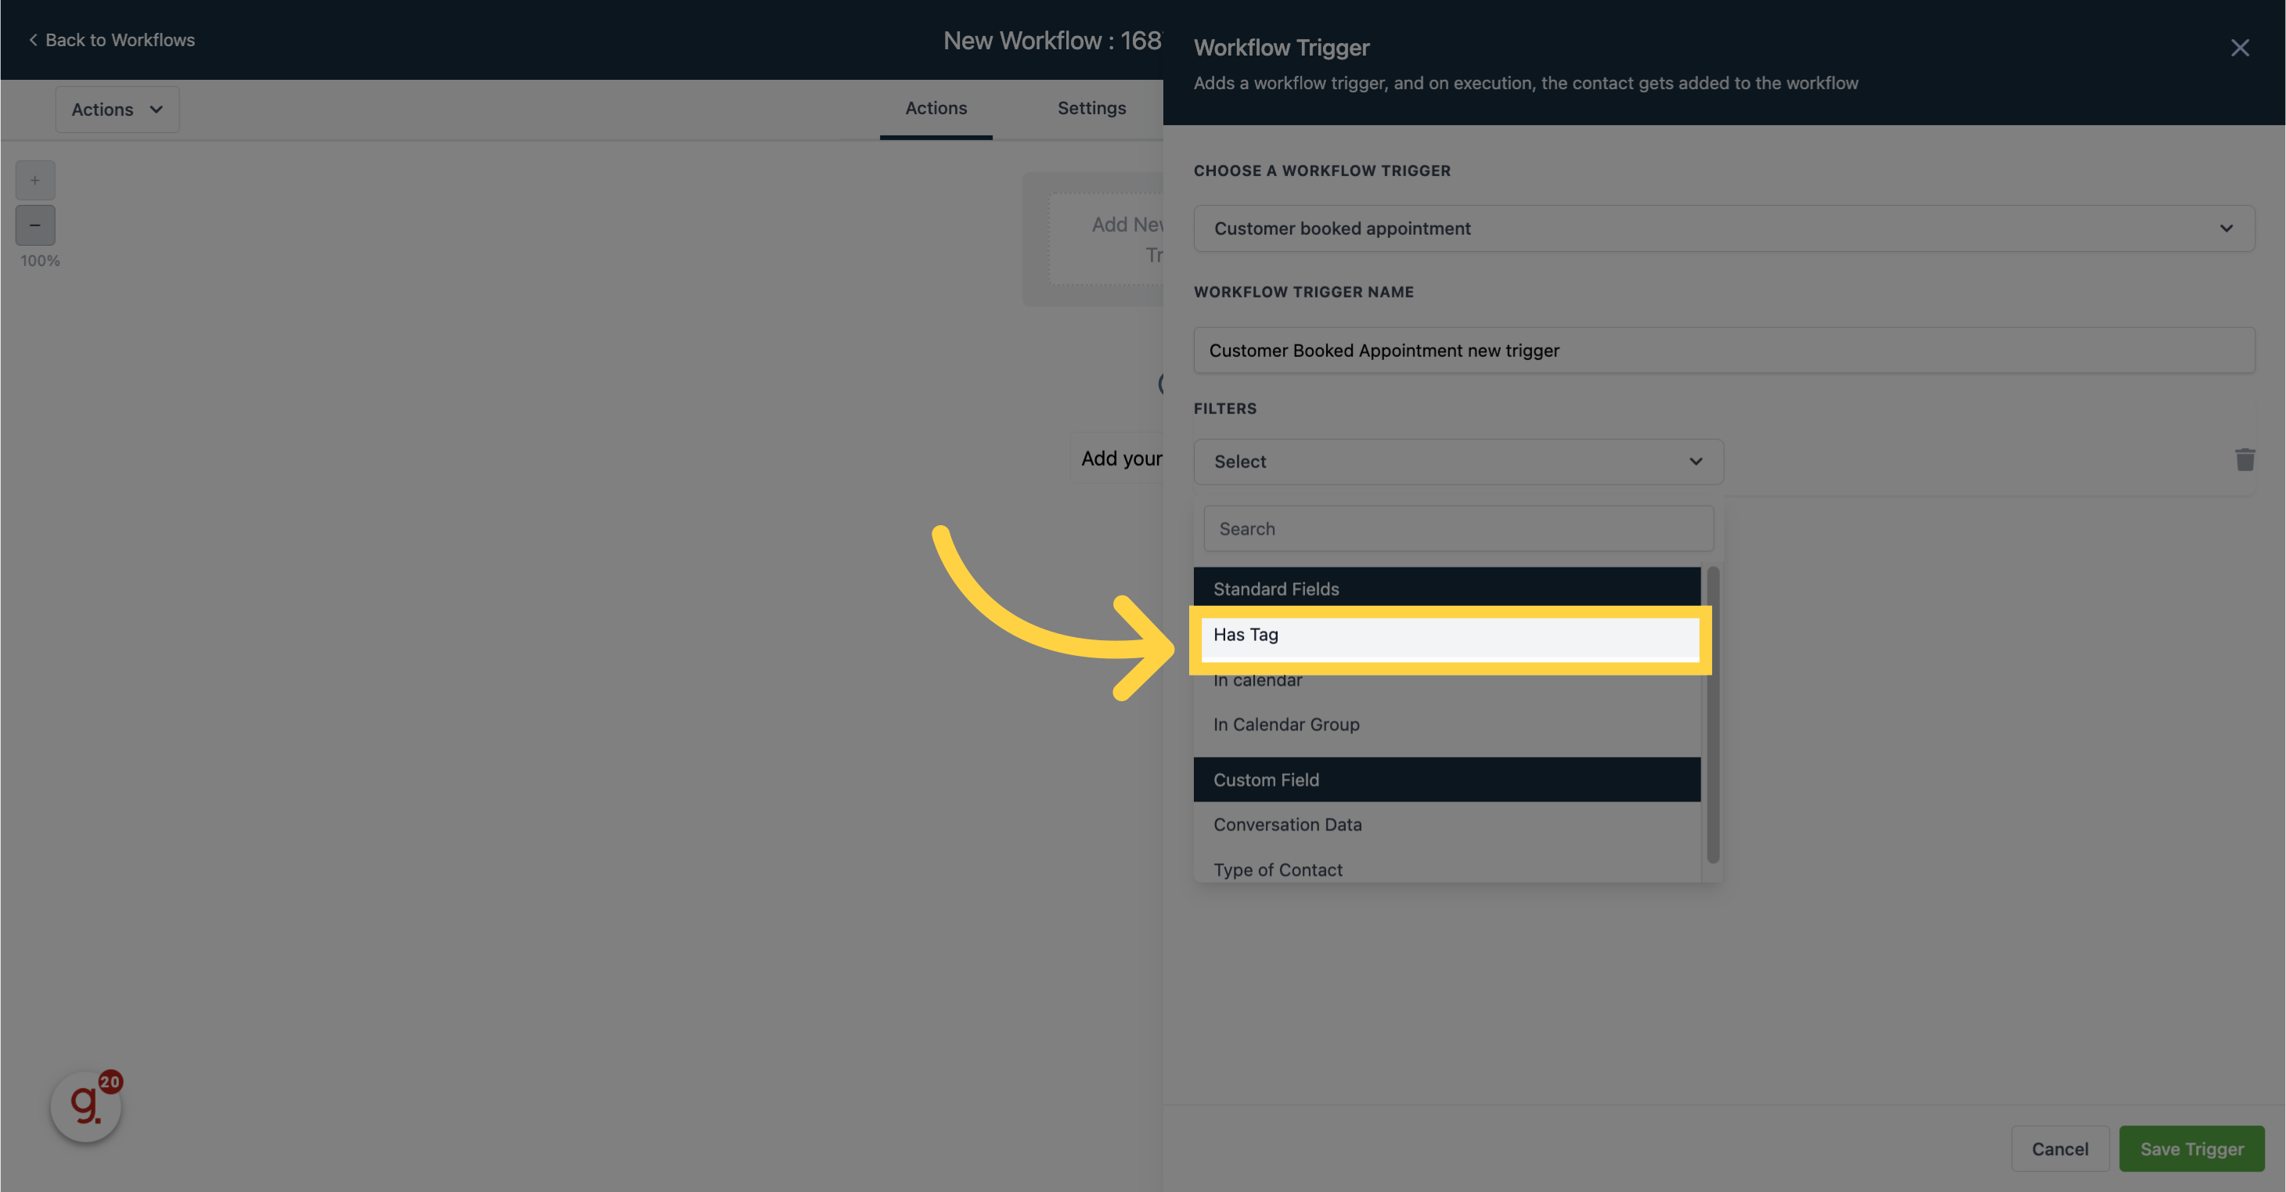Screen dimensions: 2286x1192
Task: Click Save Trigger to confirm settings
Action: click(x=2192, y=1148)
